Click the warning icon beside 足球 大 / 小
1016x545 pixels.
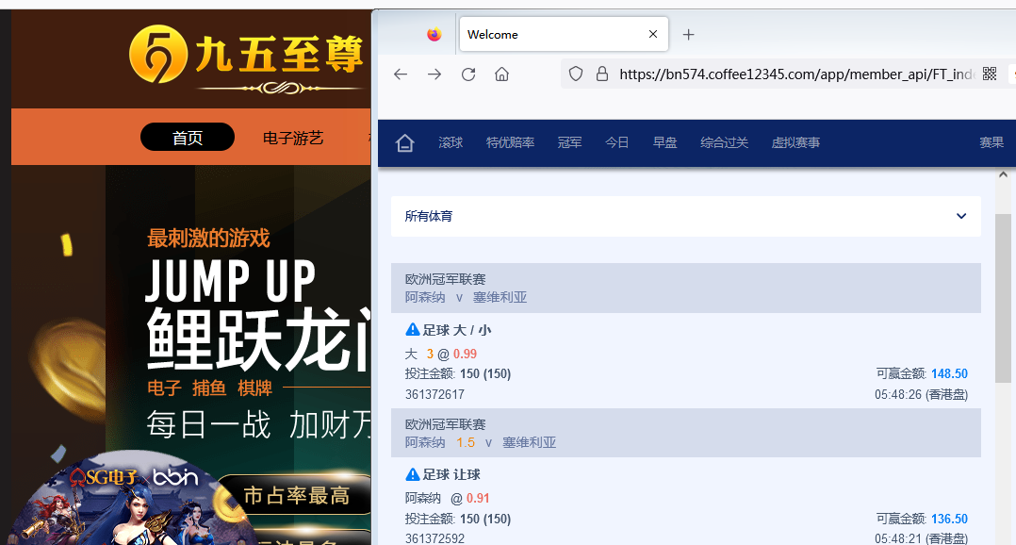pos(412,330)
